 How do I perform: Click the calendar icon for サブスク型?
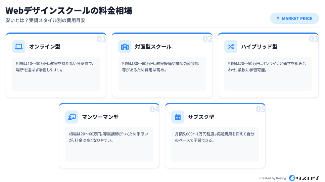pyautogui.click(x=178, y=117)
